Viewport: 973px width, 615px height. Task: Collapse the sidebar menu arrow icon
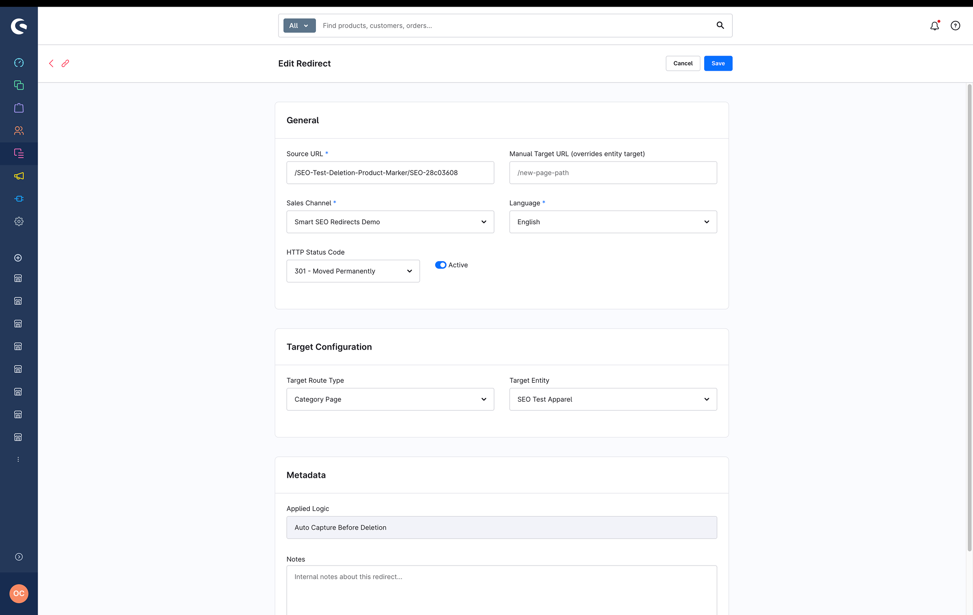(x=19, y=557)
